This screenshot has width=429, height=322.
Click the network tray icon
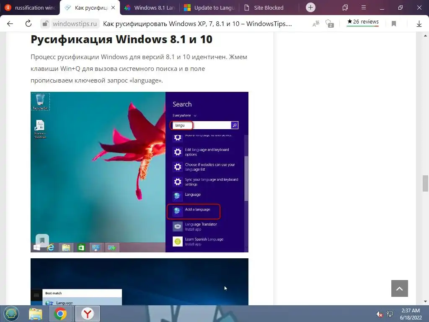pos(390,314)
